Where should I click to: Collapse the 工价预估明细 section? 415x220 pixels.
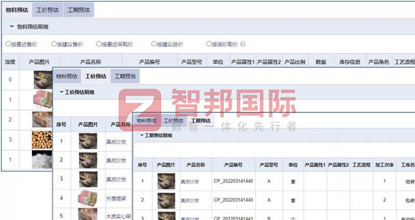pyautogui.click(x=62, y=92)
